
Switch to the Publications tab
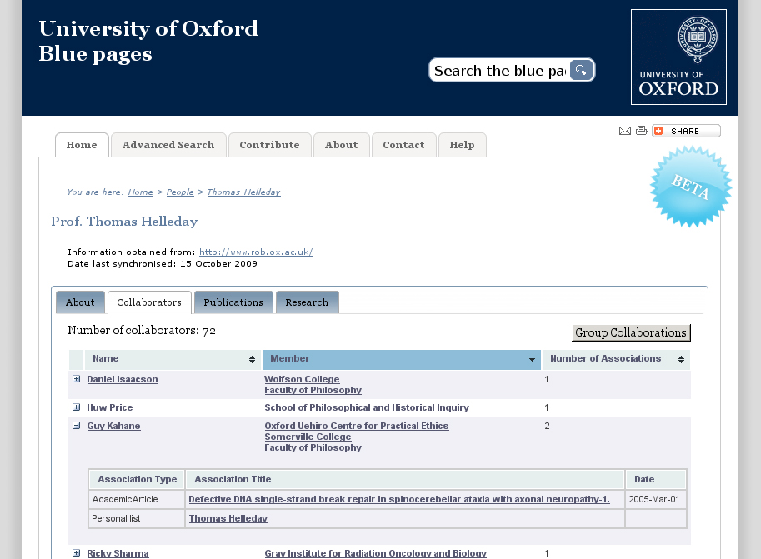pyautogui.click(x=233, y=302)
